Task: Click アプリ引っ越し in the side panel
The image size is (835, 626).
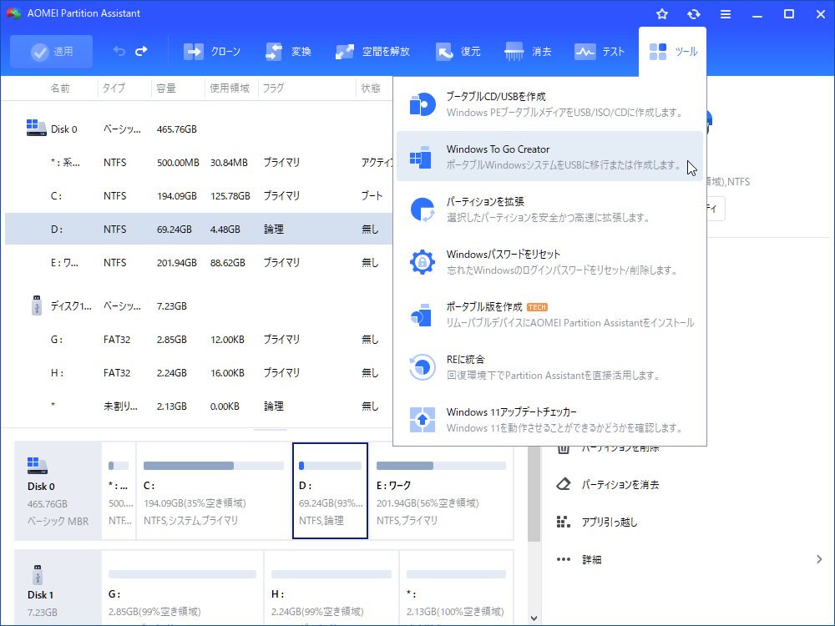Action: coord(610,522)
